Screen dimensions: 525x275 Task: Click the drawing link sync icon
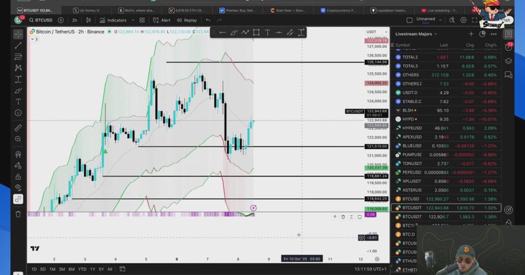pyautogui.click(x=18, y=200)
